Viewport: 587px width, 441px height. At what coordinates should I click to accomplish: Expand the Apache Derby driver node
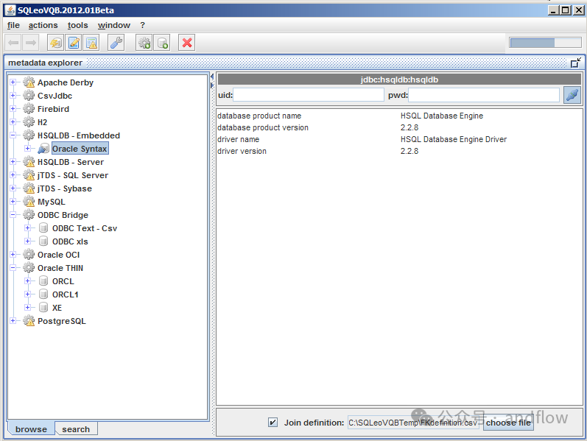(13, 82)
